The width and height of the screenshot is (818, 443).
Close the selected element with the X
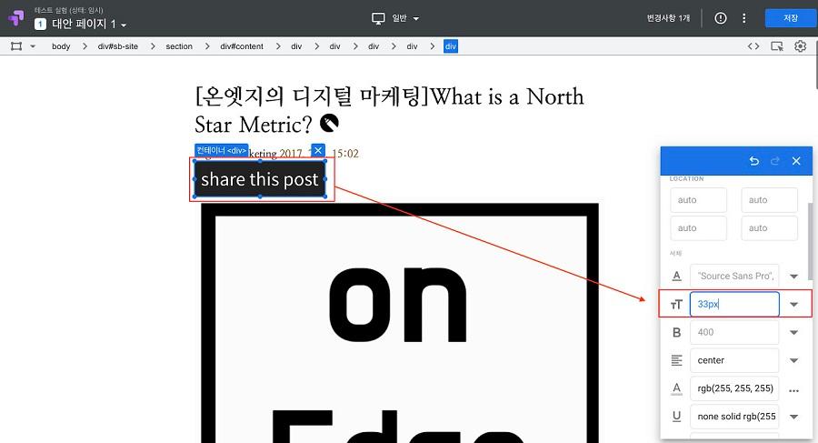318,150
